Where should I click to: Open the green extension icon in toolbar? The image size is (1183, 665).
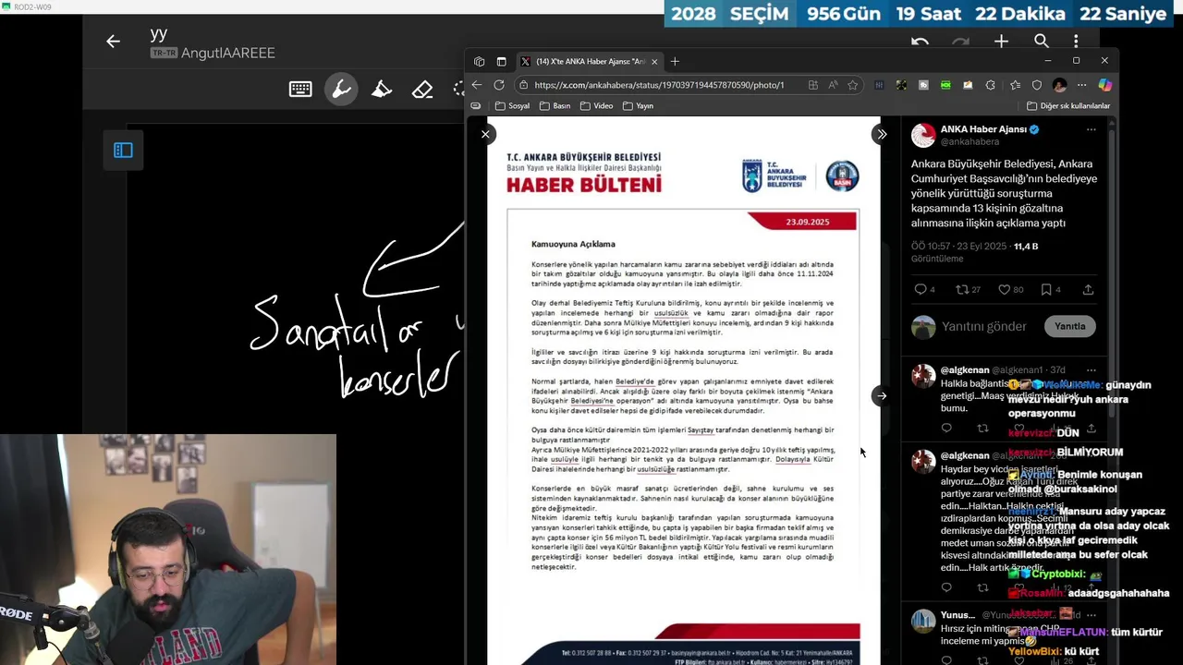[945, 85]
